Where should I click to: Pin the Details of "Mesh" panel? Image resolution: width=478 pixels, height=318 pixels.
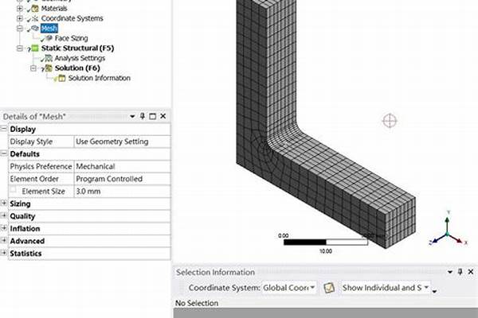(143, 116)
